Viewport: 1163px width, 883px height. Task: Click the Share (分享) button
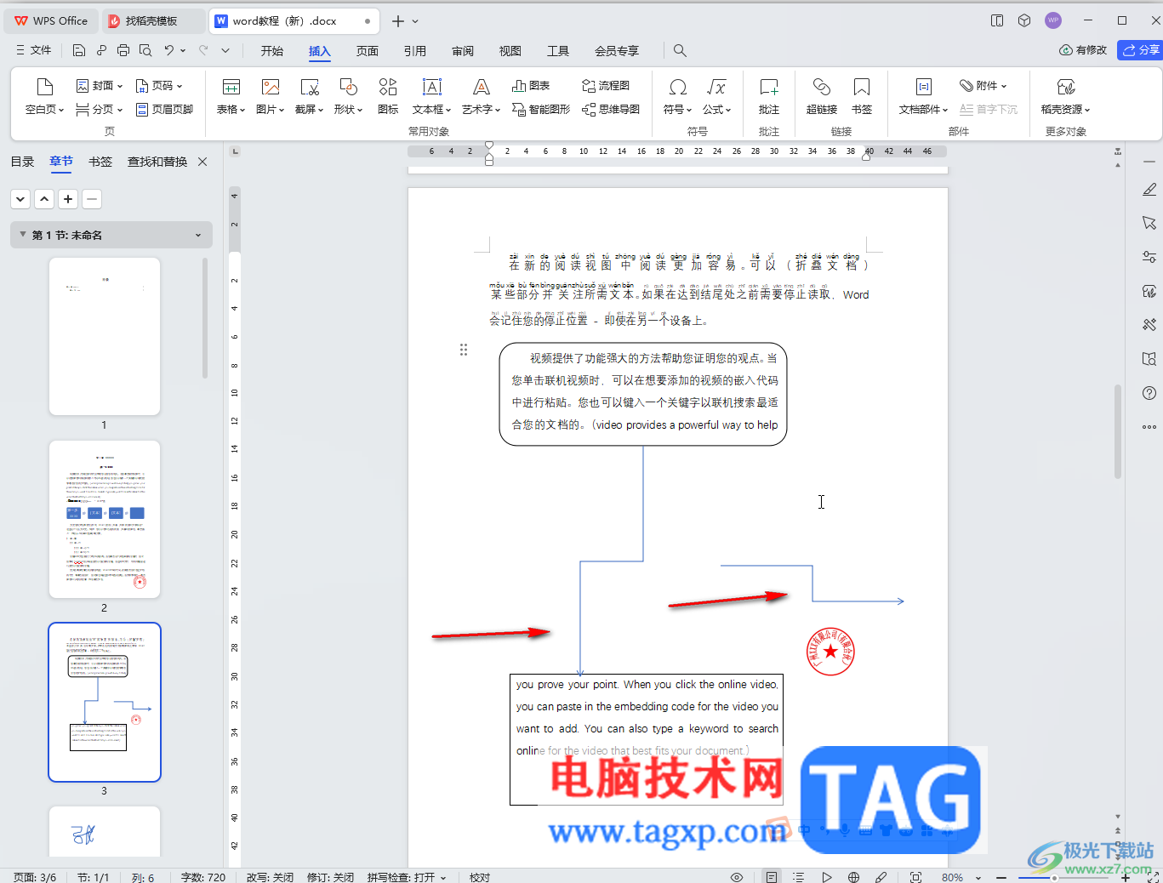[x=1140, y=50]
